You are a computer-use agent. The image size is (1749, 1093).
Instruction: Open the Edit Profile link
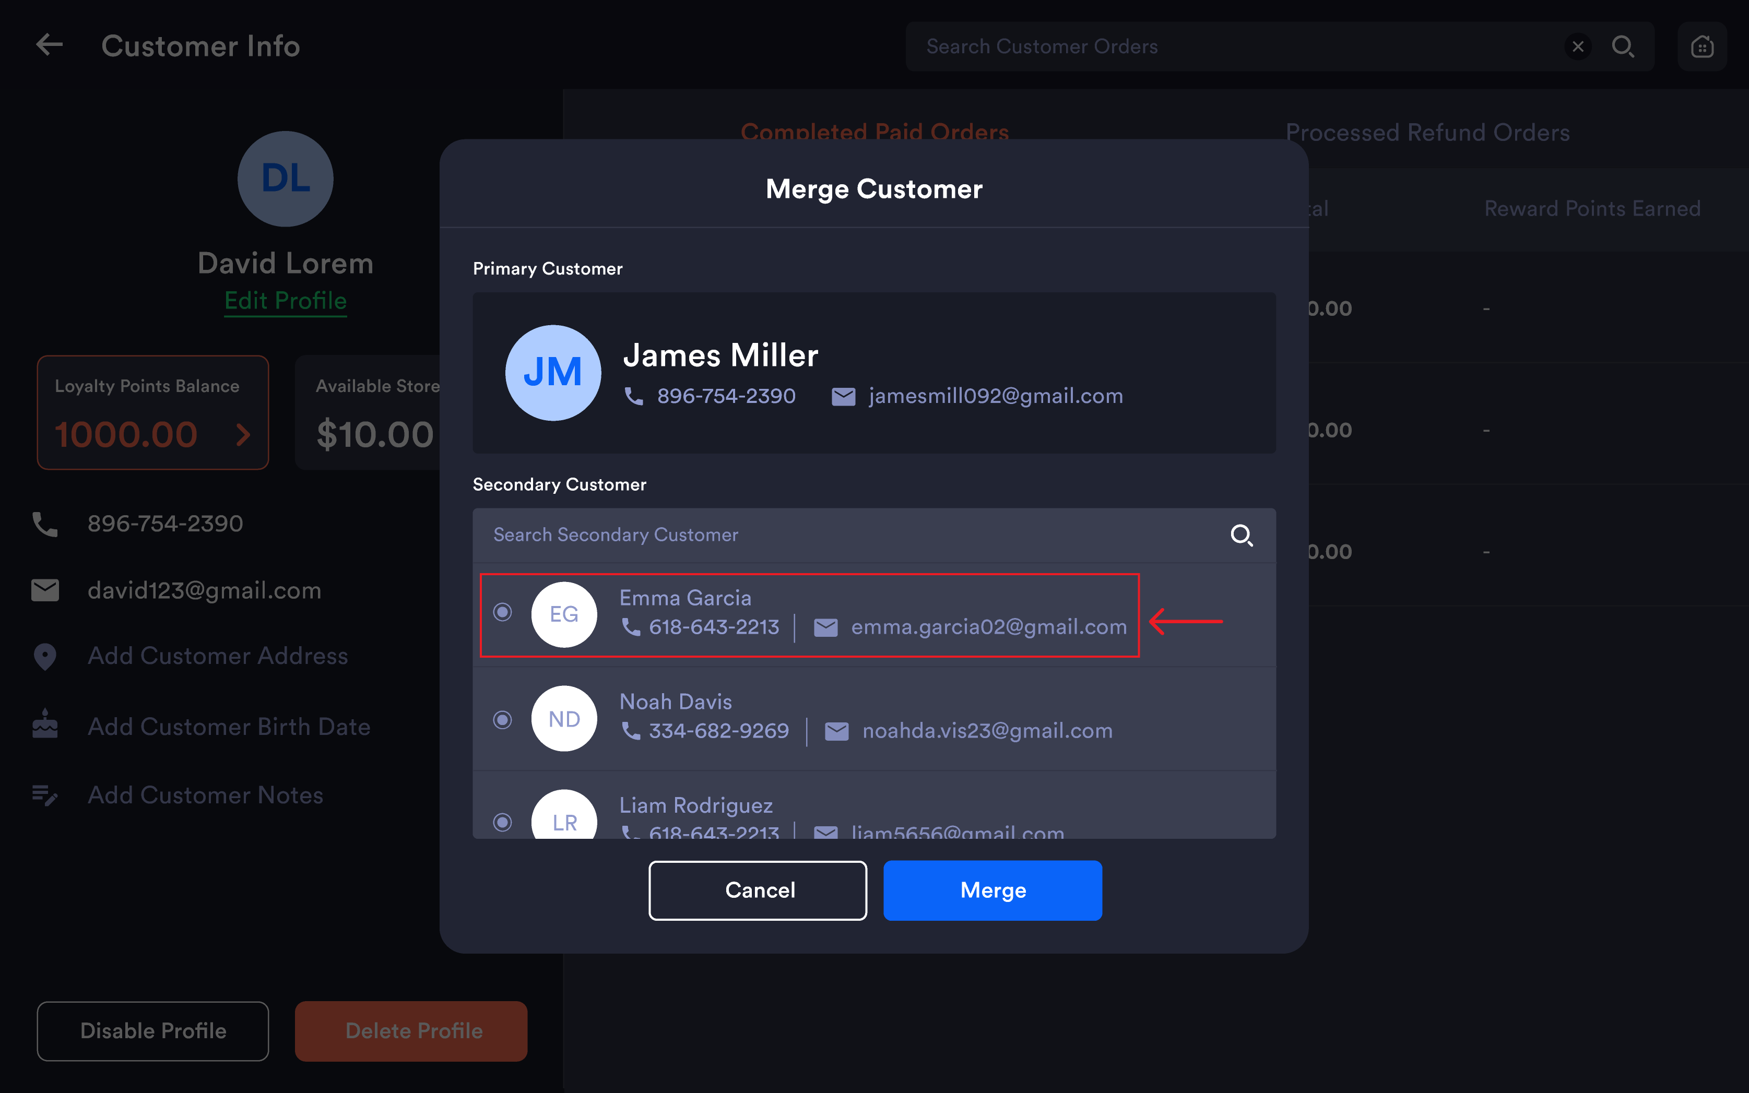tap(286, 301)
